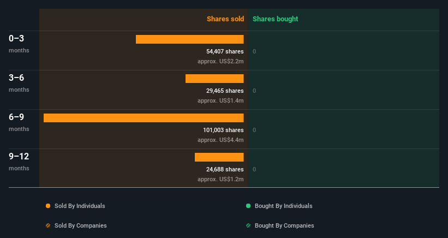Click the 0–3 months row label
Viewport: 448px width, 238px height.
(19, 44)
